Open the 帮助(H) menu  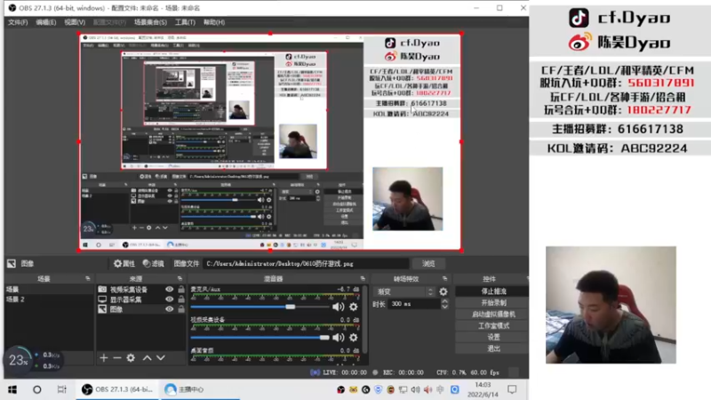[x=214, y=22]
